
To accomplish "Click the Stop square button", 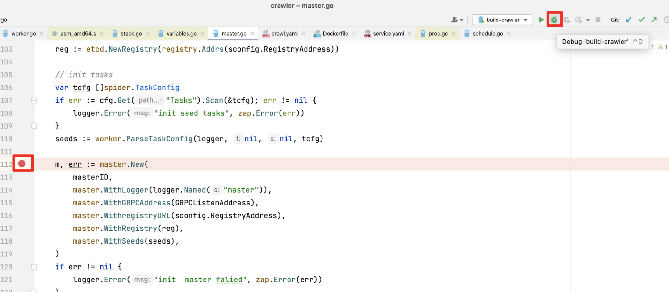I will click(x=598, y=20).
